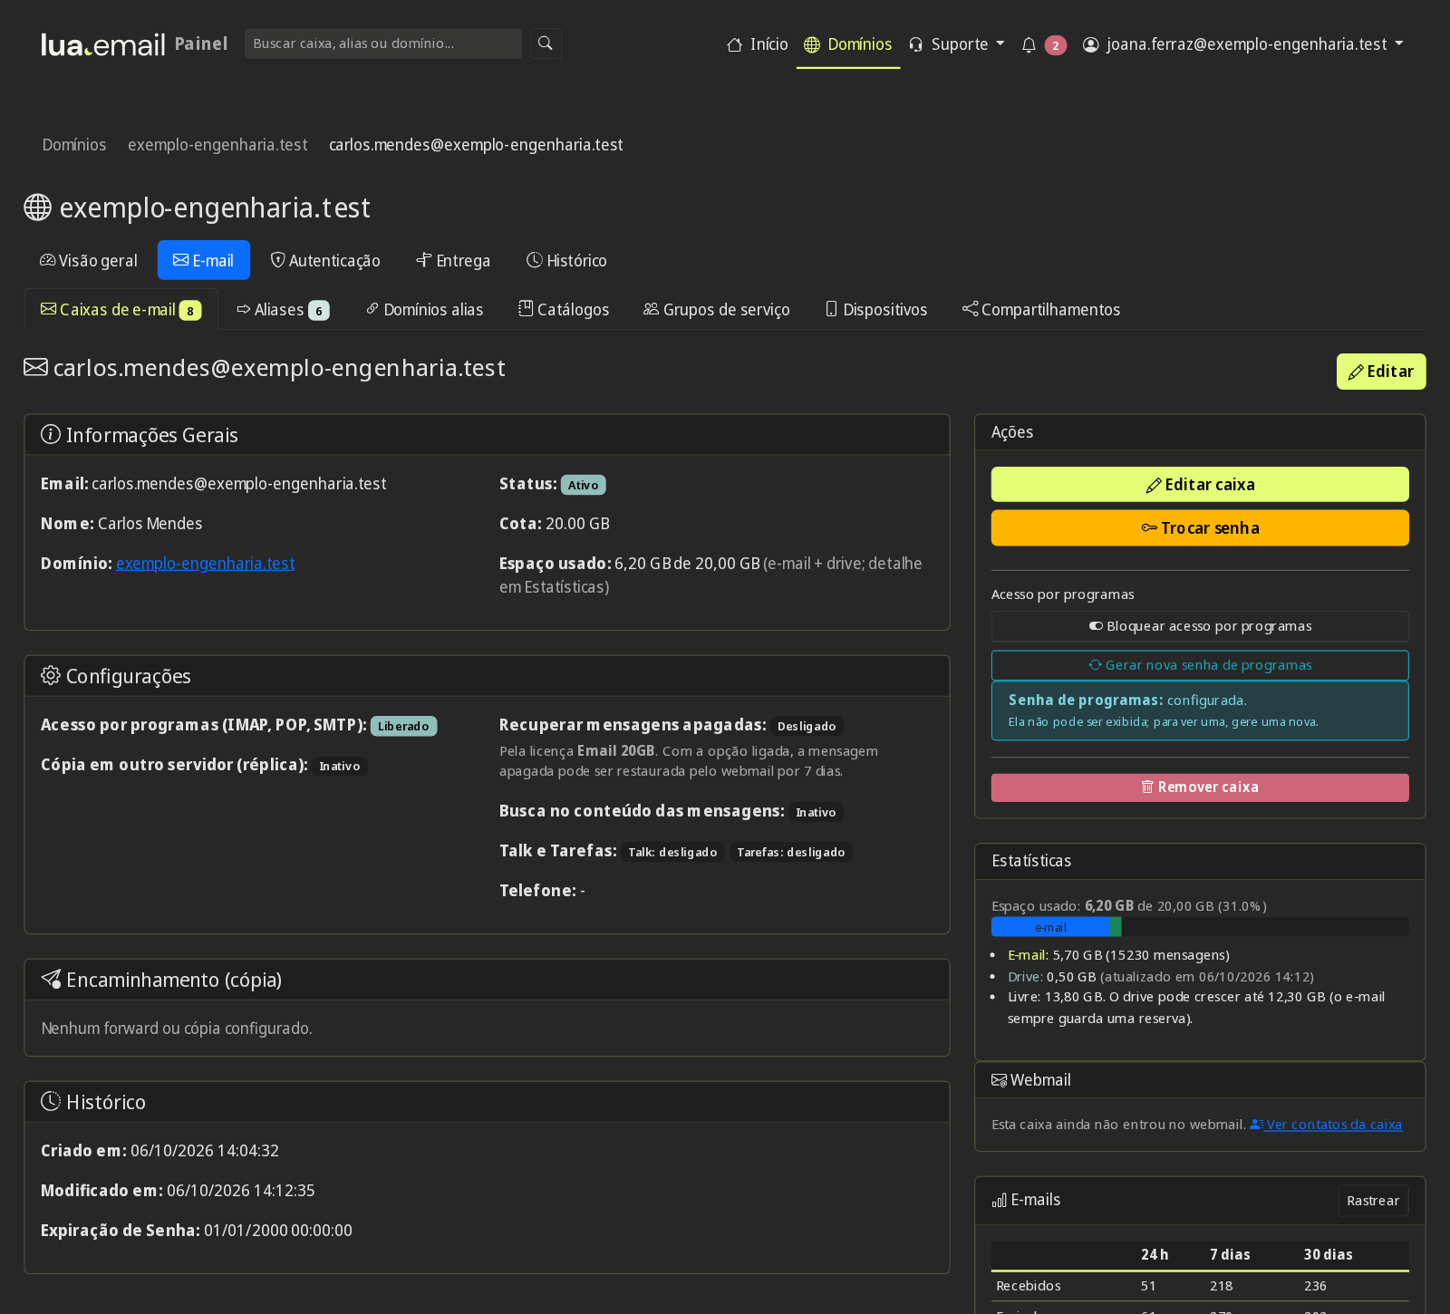Open the Aliases subtab
This screenshot has width=1450, height=1314.
click(284, 310)
